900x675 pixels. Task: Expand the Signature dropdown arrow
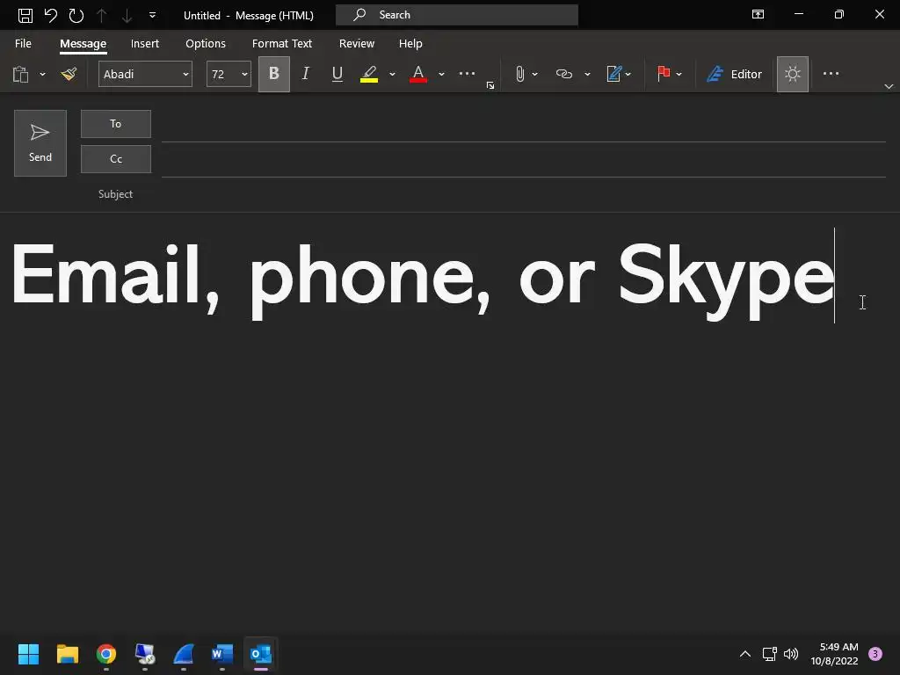(x=628, y=74)
